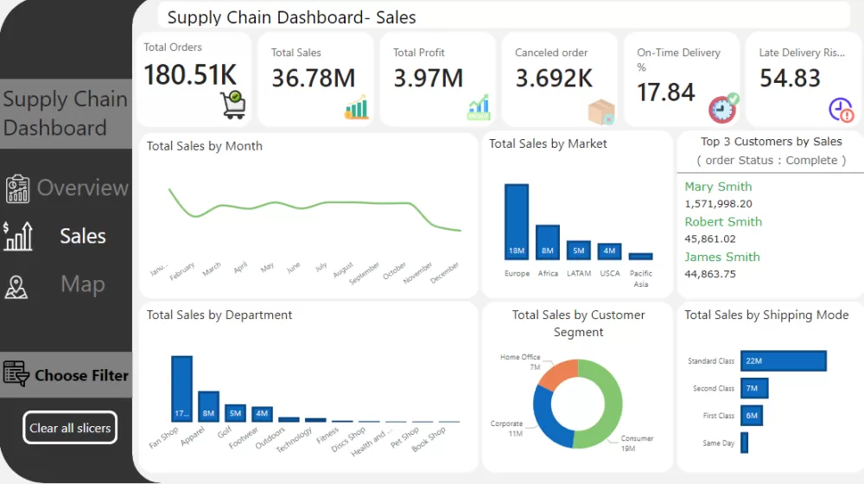864x484 pixels.
Task: Select the Europe bar in Sales by Market
Action: tap(516, 221)
